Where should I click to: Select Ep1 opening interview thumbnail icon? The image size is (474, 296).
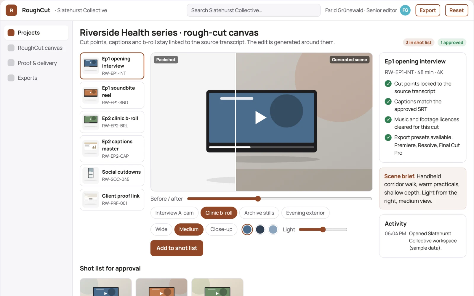tap(91, 66)
